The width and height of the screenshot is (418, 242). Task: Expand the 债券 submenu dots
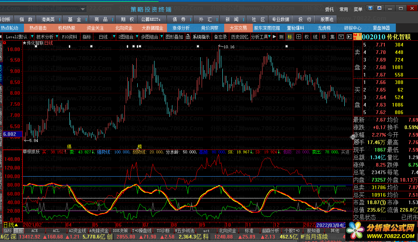(x=190, y=19)
